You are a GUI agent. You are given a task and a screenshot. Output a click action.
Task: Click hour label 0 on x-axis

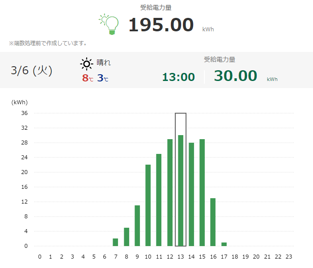point(40,257)
